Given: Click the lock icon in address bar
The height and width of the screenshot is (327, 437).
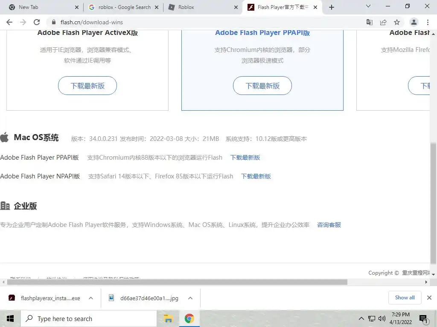Looking at the screenshot, I should point(54,22).
